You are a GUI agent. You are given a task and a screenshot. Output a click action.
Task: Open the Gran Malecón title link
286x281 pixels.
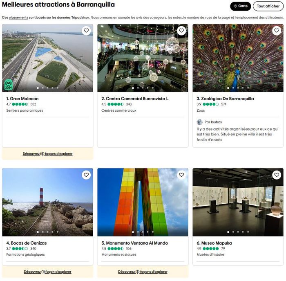click(22, 99)
